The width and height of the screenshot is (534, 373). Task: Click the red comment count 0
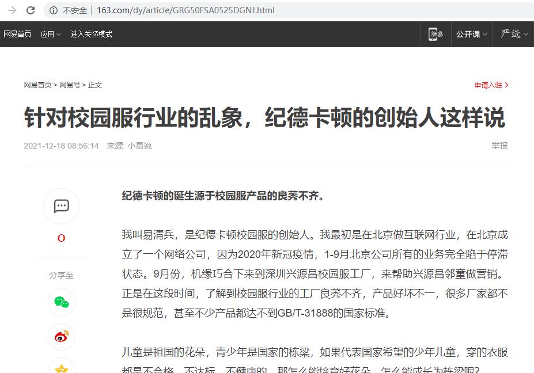coord(61,238)
